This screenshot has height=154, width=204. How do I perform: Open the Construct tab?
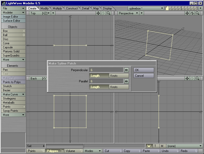tap(72, 8)
